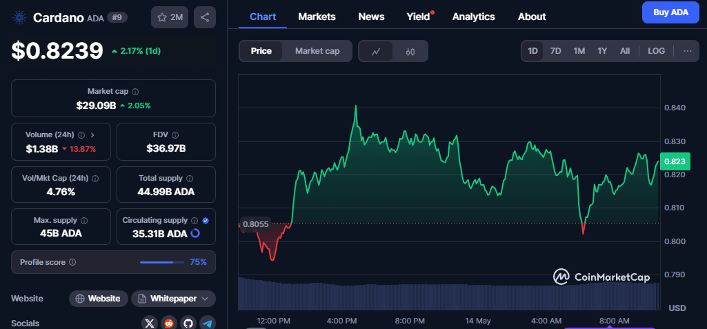Open the chart more options ellipsis
The image size is (707, 329).
[x=688, y=51]
